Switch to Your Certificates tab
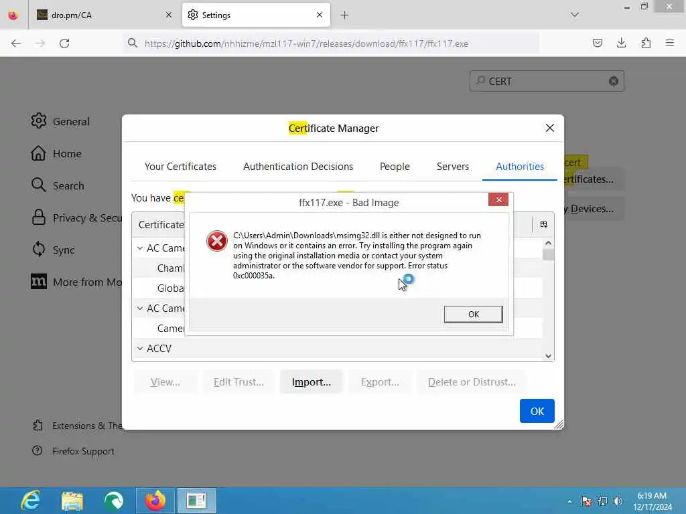Image resolution: width=686 pixels, height=514 pixels. pyautogui.click(x=180, y=167)
